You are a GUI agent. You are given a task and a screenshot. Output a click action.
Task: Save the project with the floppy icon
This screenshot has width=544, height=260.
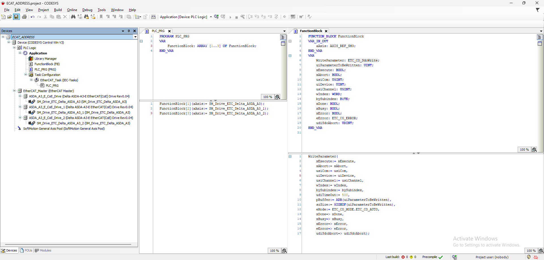16,17
